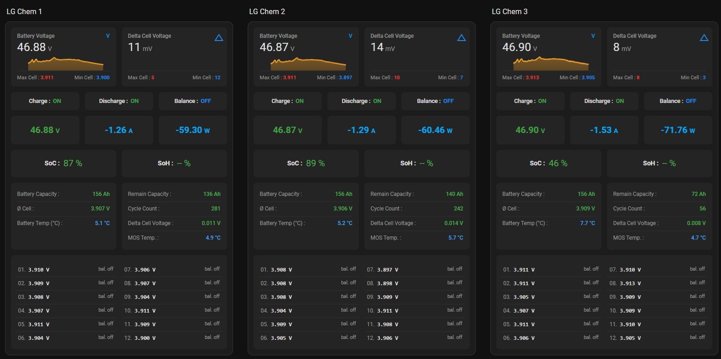Image resolution: width=721 pixels, height=359 pixels.
Task: Open the LG Chem 1 battery voltage graph
Action: tap(66, 63)
